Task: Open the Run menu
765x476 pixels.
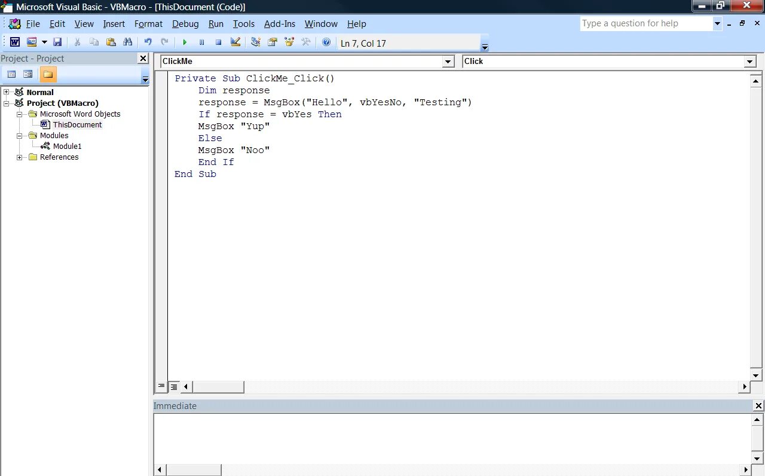Action: 216,24
